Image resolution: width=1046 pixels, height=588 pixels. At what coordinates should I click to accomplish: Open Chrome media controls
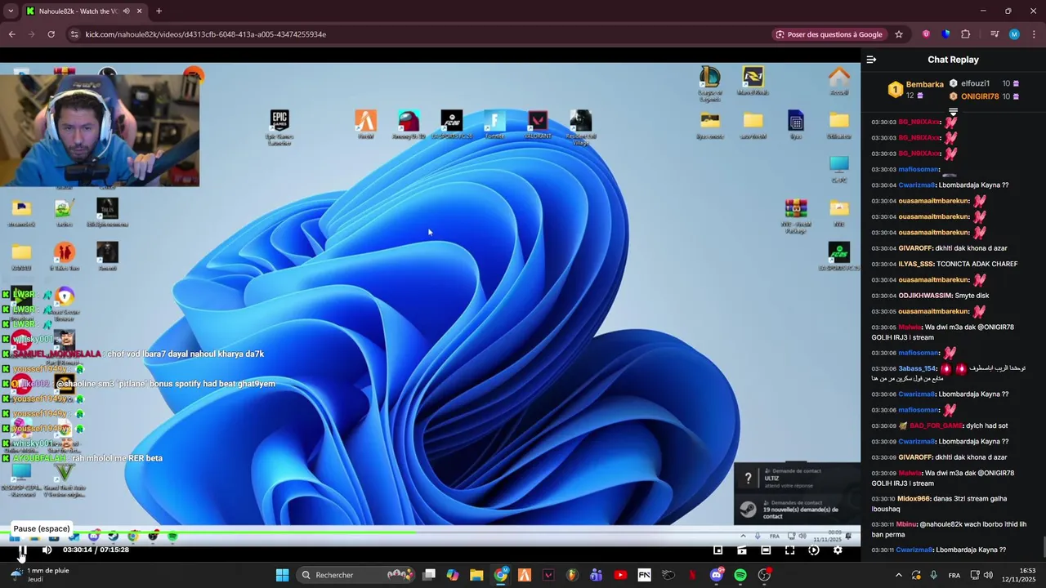click(x=995, y=34)
